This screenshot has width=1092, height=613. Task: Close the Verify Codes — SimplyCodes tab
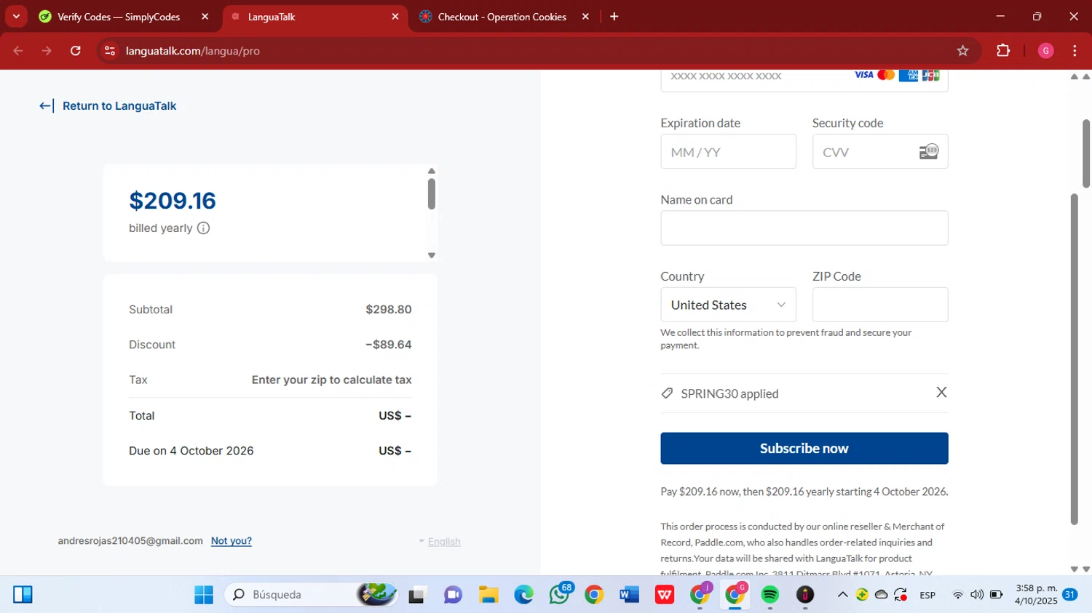[x=205, y=17]
